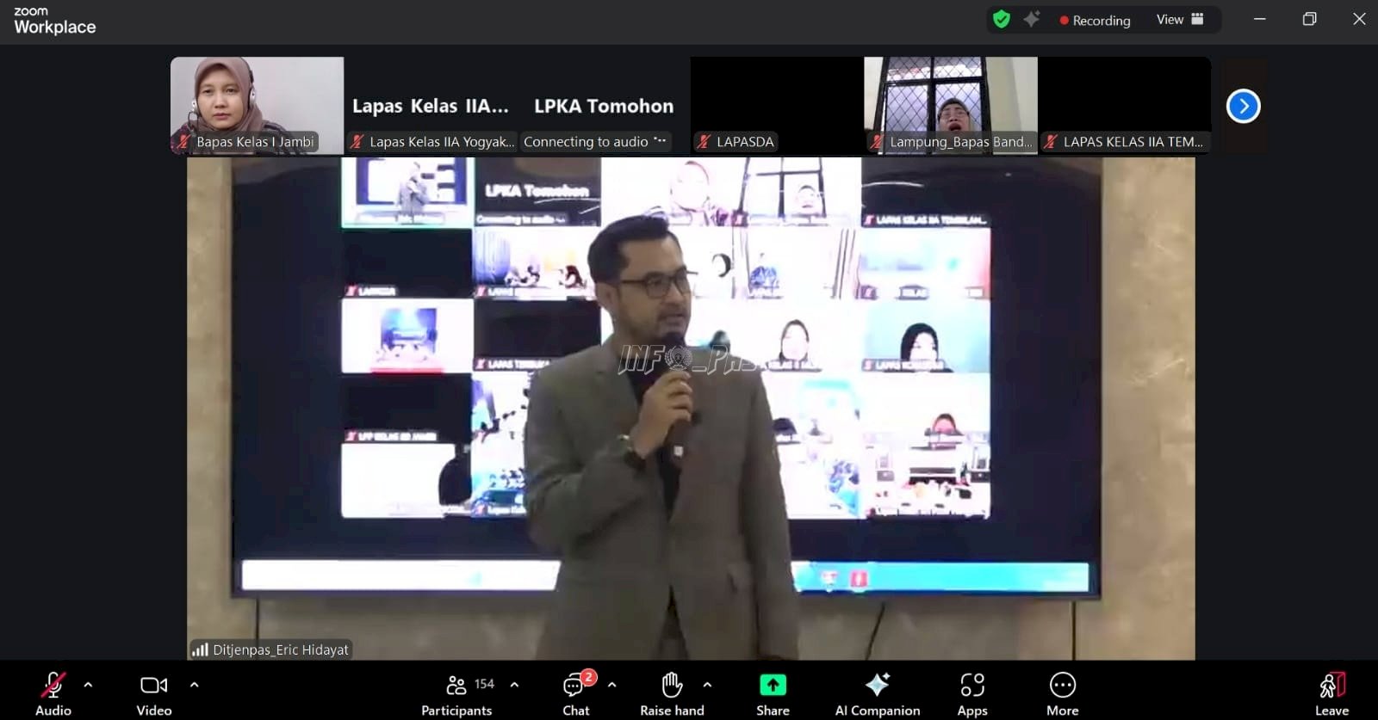This screenshot has height=720, width=1378.
Task: Click the green encryption shield icon
Action: tap(1002, 20)
